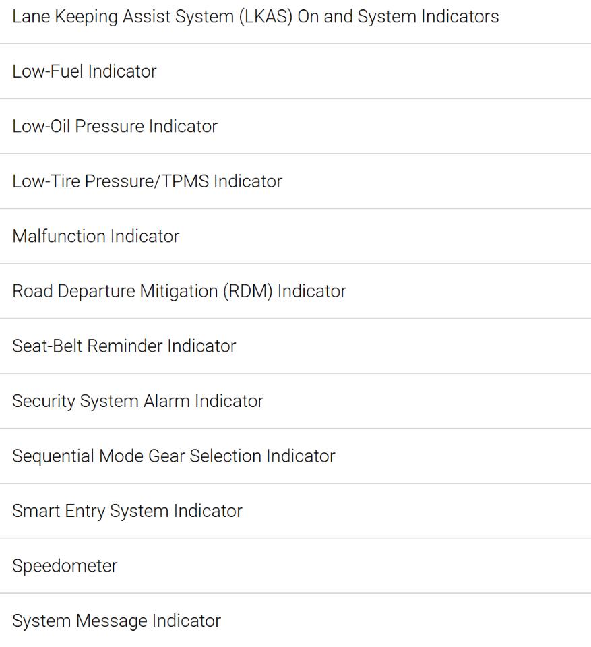591x647 pixels.
Task: Open Seat-Belt Reminder Indicator topic
Action: click(295, 346)
